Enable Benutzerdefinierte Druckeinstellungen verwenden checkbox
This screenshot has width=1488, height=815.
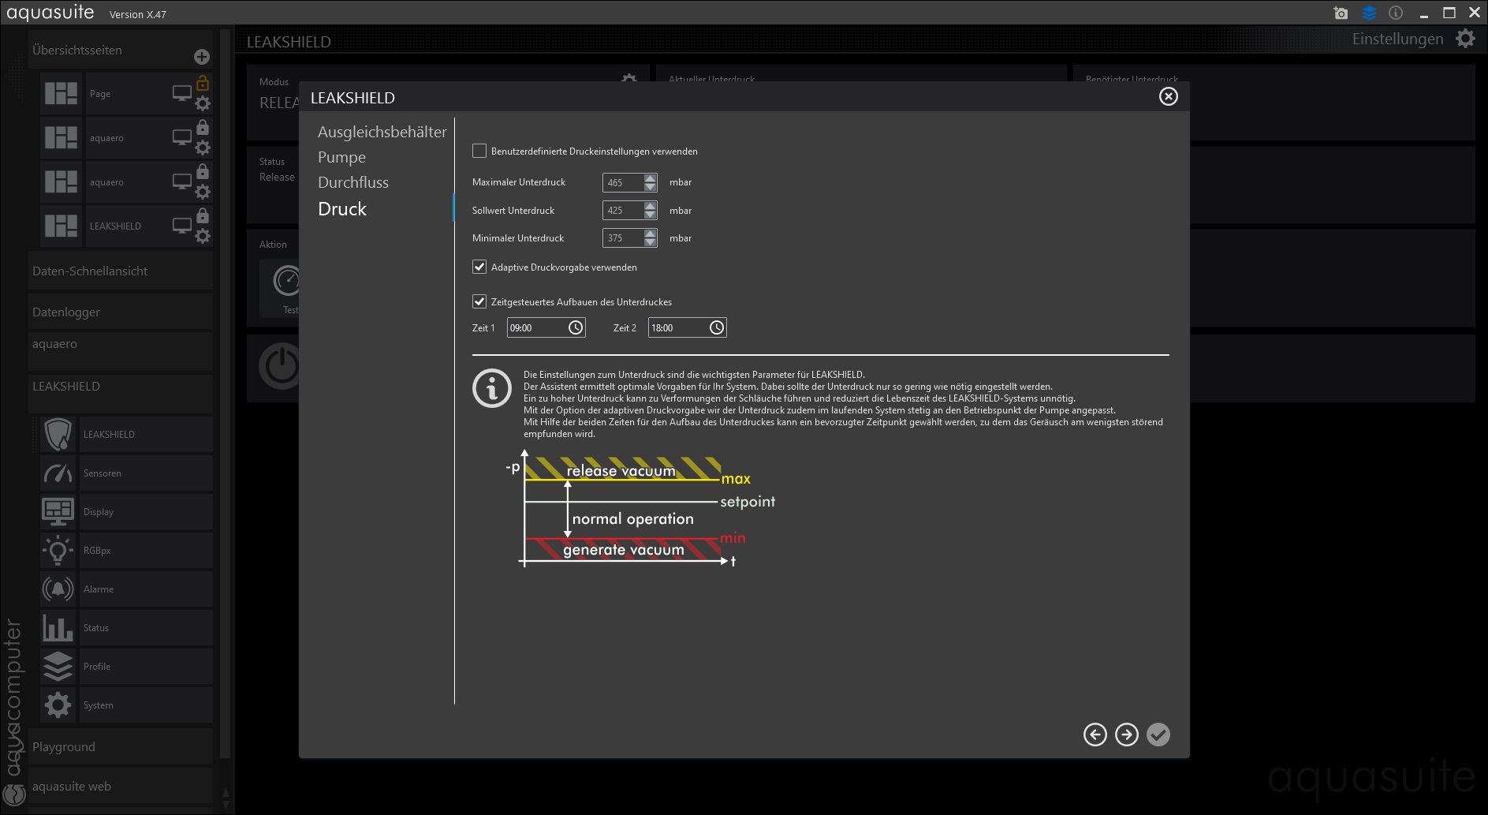tap(479, 151)
